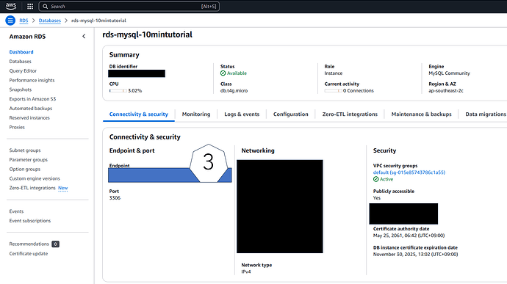Collapse the Amazon RDS sidebar chevron

point(84,37)
